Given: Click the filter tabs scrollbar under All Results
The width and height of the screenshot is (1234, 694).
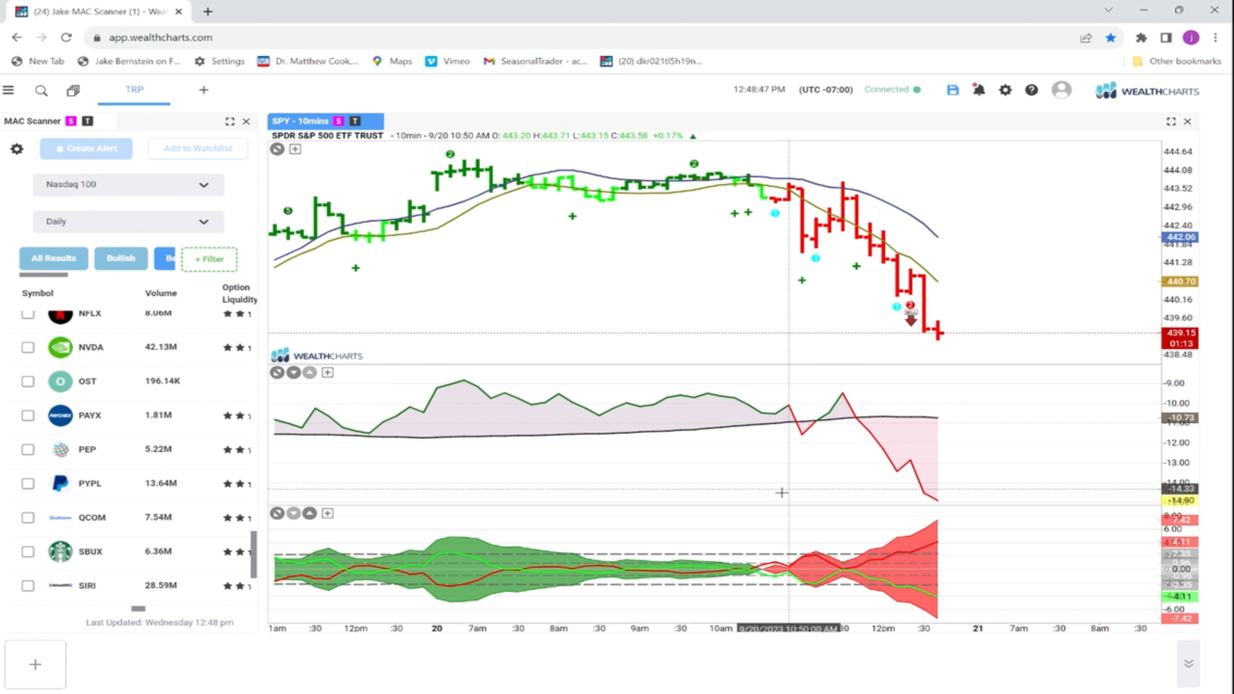Looking at the screenshot, I should (x=44, y=275).
